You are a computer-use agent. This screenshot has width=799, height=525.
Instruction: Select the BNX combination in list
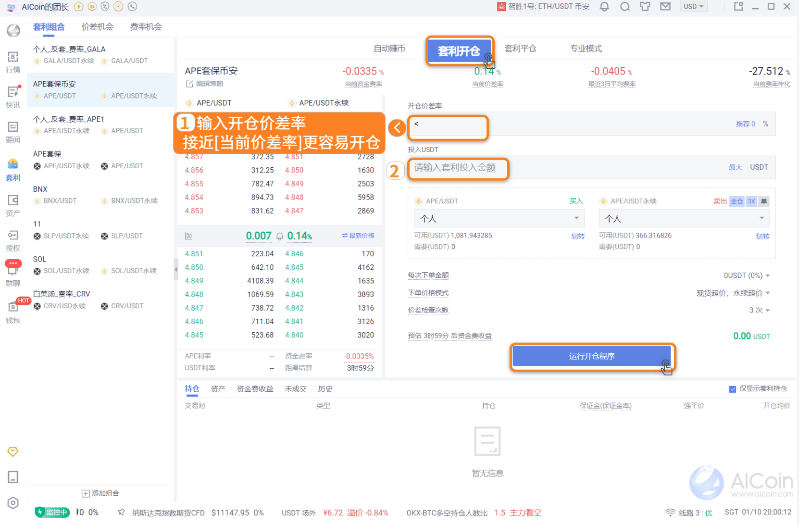(100, 195)
